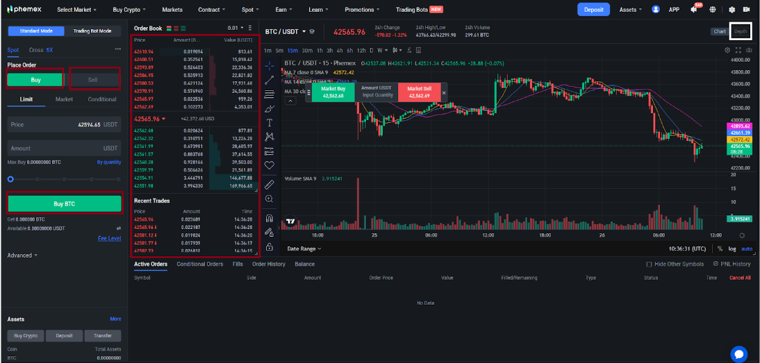The image size is (760, 363).
Task: Open the Order History tab
Action: tap(269, 264)
